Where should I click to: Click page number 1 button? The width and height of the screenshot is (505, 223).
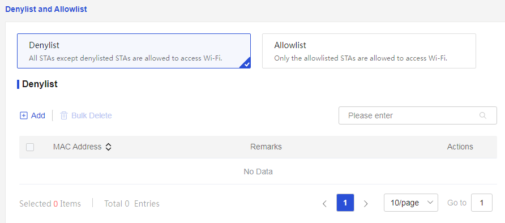click(345, 203)
